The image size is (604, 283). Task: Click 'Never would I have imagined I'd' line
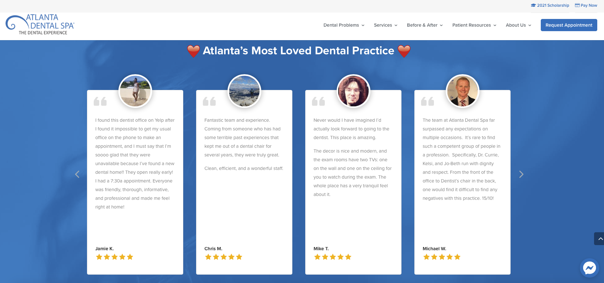[x=347, y=120]
